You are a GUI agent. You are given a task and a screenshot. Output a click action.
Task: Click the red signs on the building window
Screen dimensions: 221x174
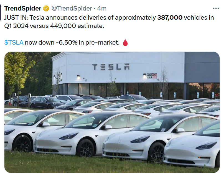pyautogui.click(x=152, y=75)
